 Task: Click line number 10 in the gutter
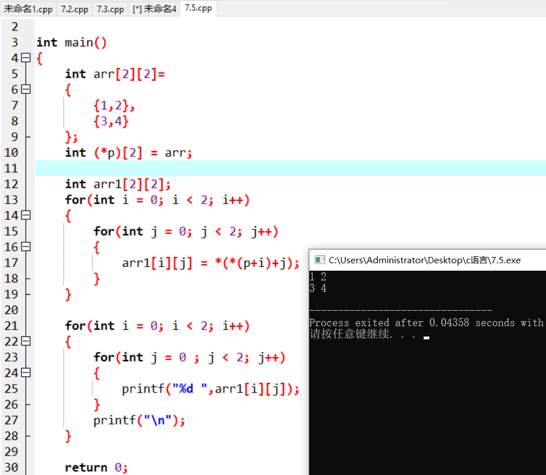pyautogui.click(x=11, y=153)
